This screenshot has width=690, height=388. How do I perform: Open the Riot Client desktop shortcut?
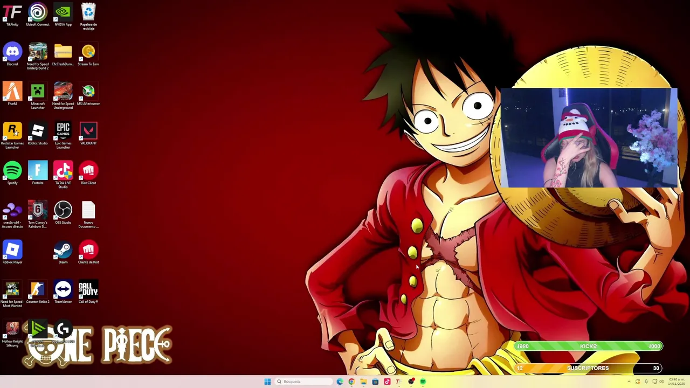point(88,173)
